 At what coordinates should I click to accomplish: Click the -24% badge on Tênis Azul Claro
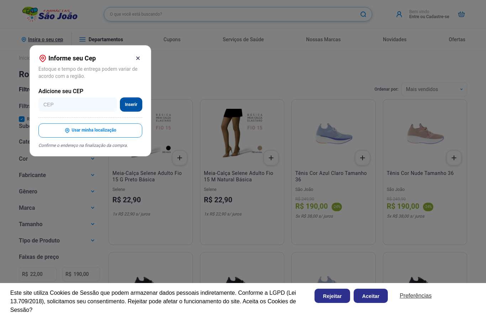[x=337, y=207]
